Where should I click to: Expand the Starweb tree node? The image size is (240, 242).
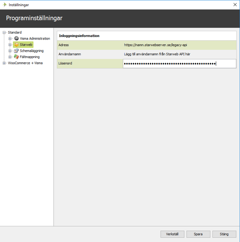tap(10, 45)
